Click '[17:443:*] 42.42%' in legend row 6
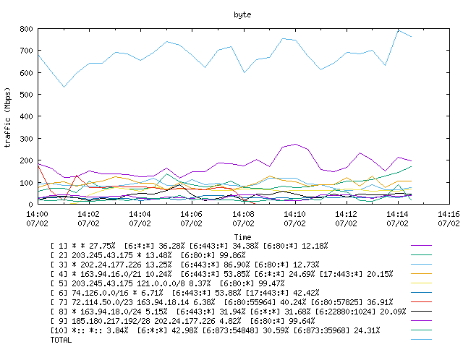This screenshot has width=463, height=347. pyautogui.click(x=283, y=293)
